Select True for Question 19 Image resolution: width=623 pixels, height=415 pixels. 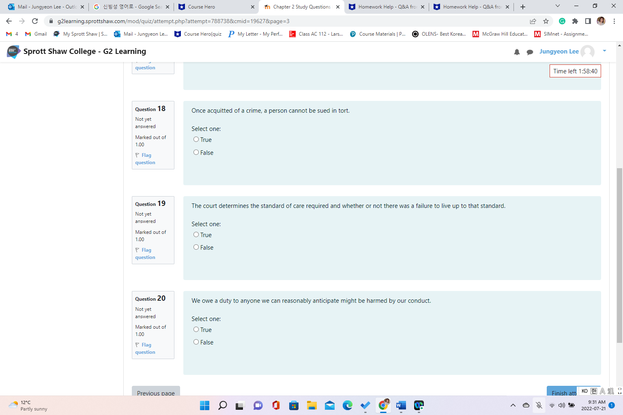196,235
